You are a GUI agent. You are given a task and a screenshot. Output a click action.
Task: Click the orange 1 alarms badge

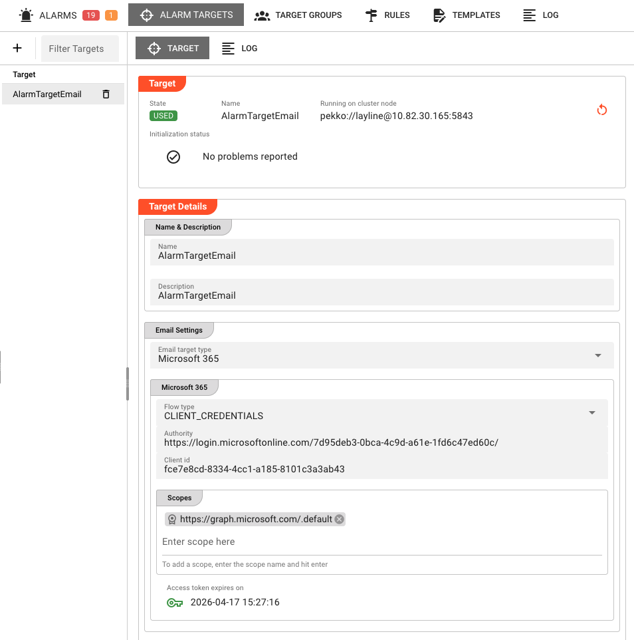[111, 15]
